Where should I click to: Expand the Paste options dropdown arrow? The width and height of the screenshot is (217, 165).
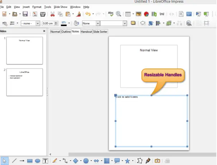tap(73, 14)
